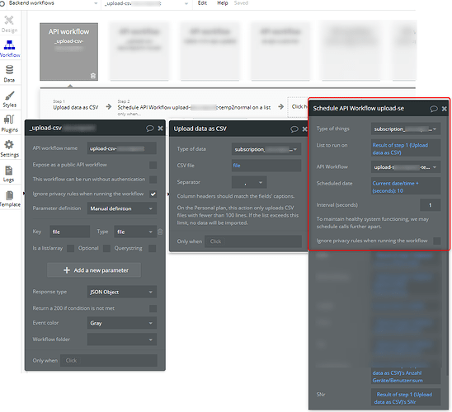Close the Schedule API Workflow panel
Viewport: 452px width, 412px height.
coord(445,109)
